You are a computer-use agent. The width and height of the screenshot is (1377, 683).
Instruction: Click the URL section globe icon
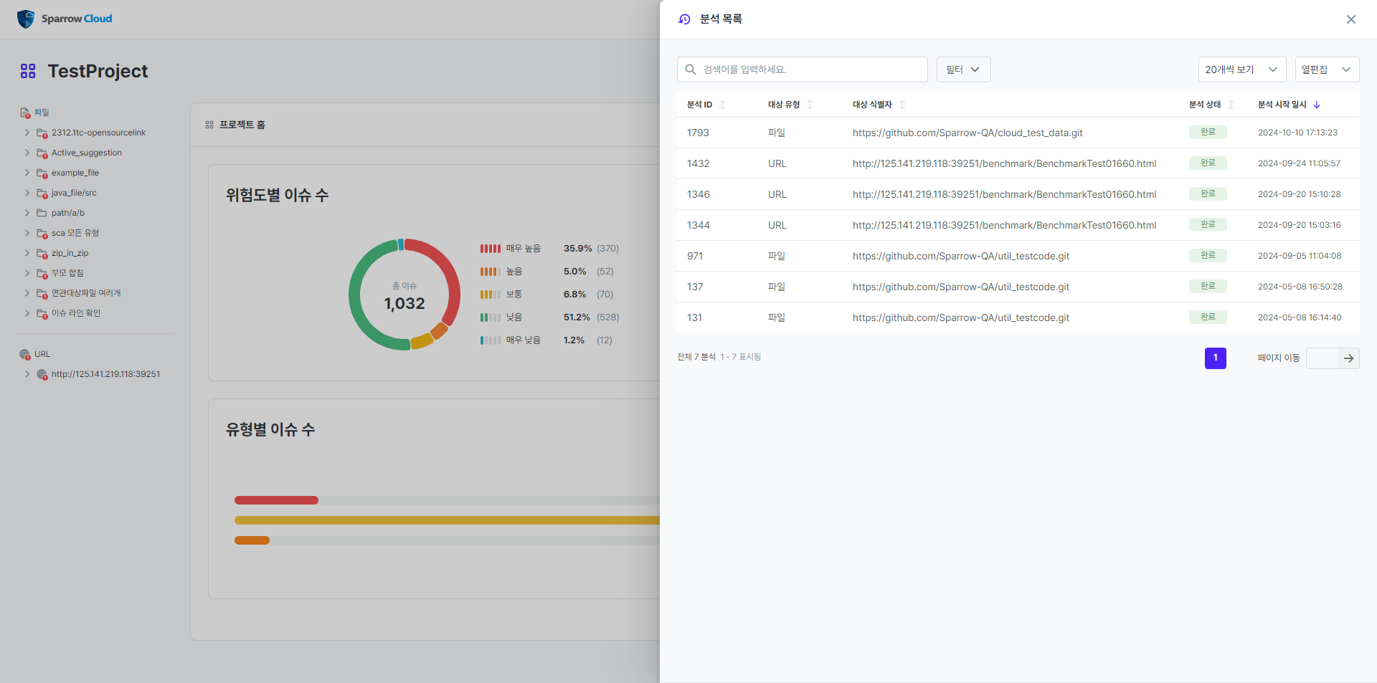click(x=25, y=354)
